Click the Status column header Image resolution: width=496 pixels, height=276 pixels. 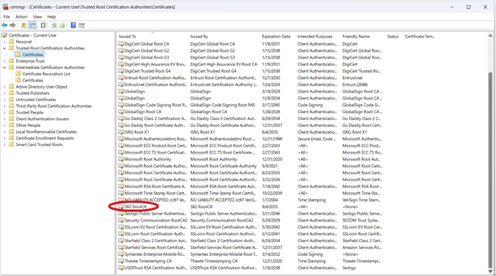393,36
